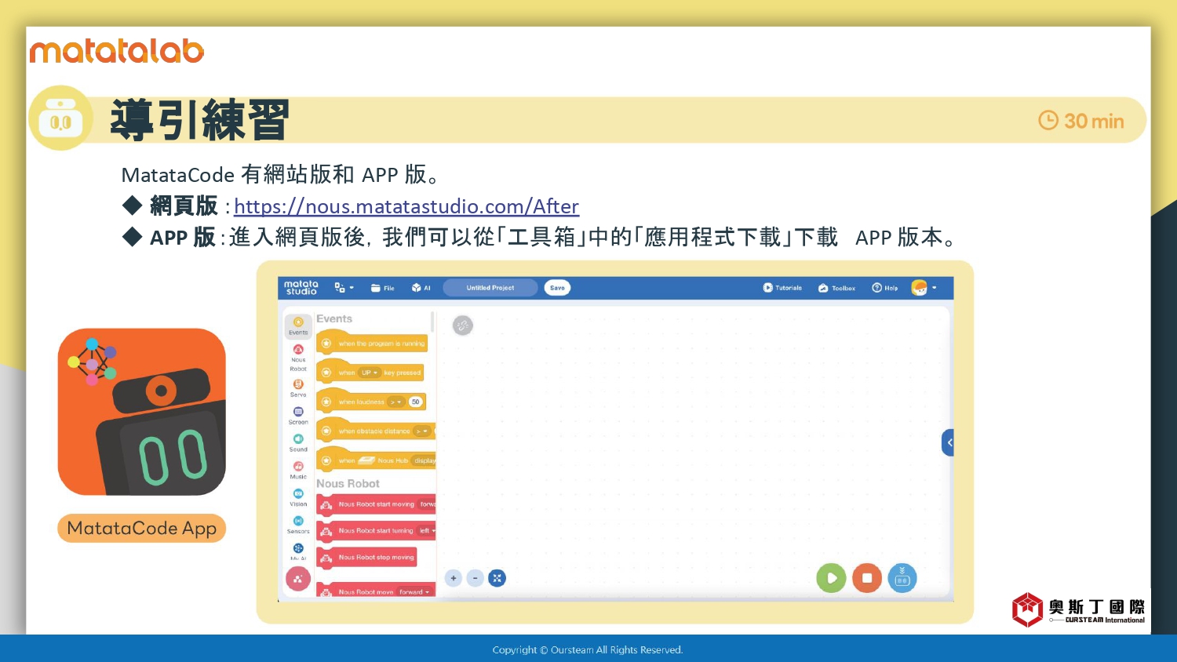Click the Copyright © Oursteam footer text
The image size is (1177, 662).
click(588, 649)
